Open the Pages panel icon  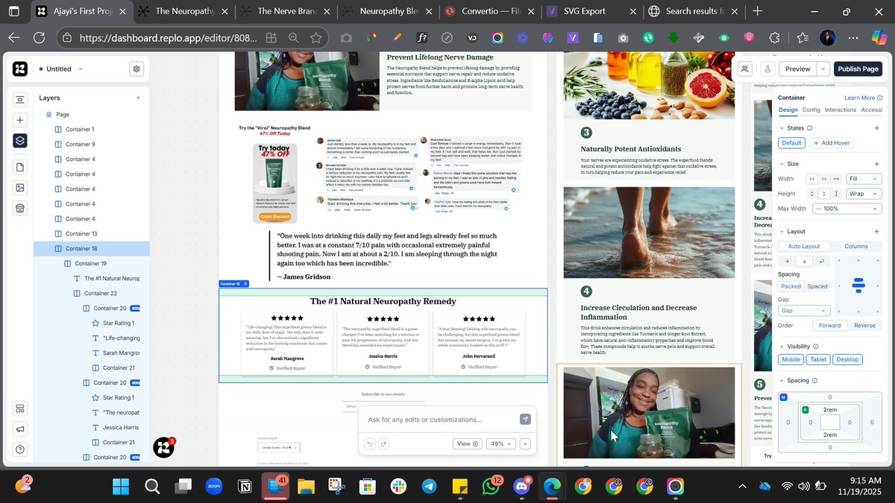point(19,167)
